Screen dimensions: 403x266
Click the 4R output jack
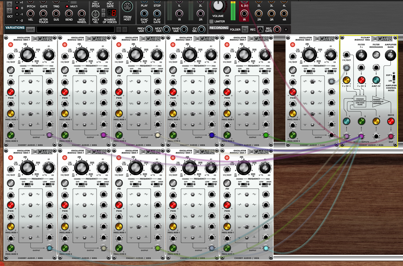pyautogui.click(x=284, y=13)
